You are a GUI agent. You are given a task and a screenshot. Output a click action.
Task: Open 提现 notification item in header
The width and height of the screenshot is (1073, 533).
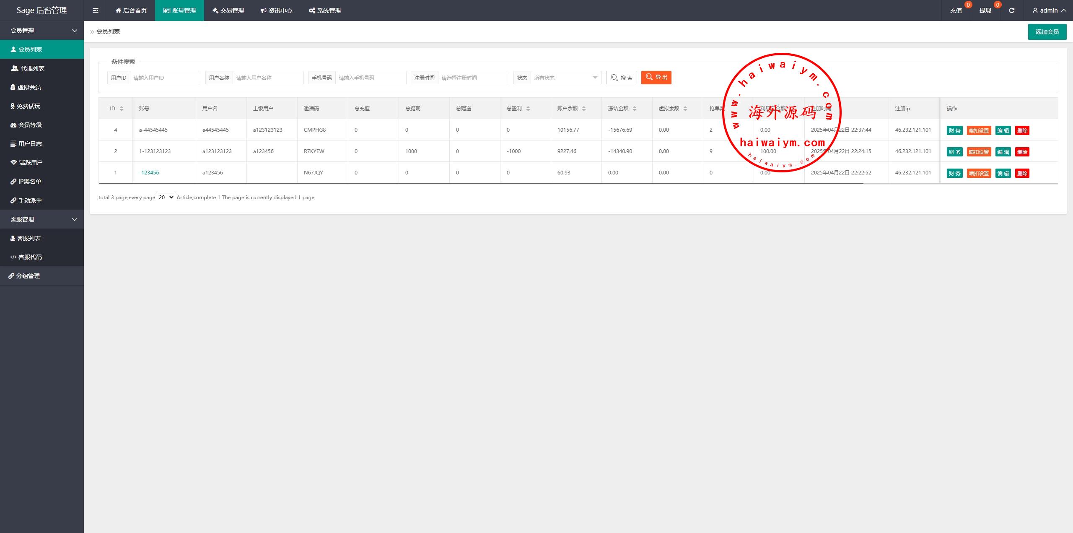point(985,10)
